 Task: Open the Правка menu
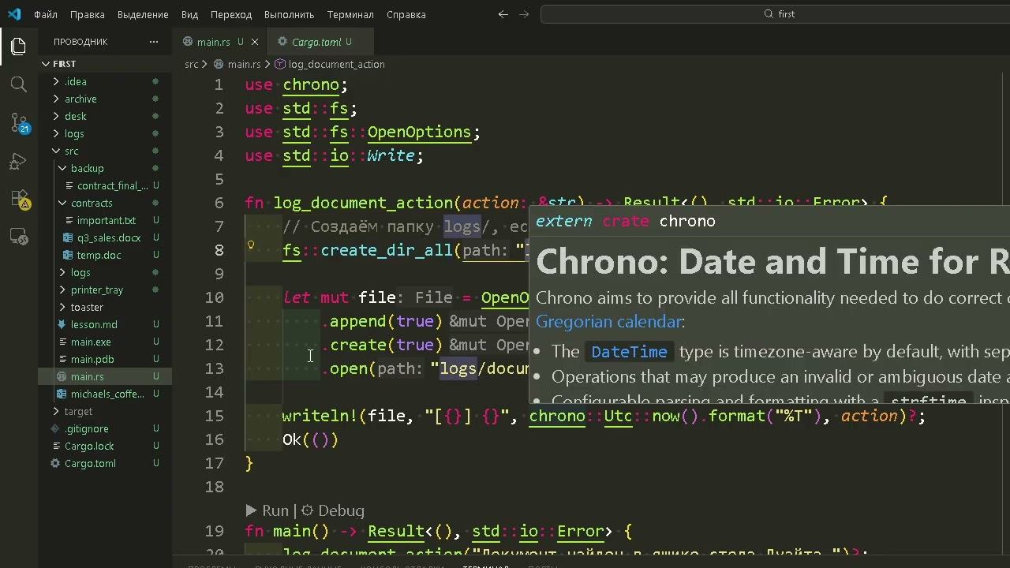pos(88,14)
